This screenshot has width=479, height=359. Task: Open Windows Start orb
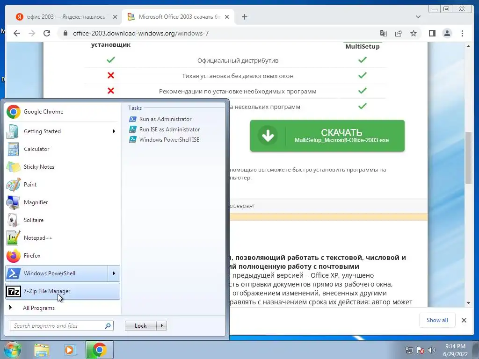(12, 350)
